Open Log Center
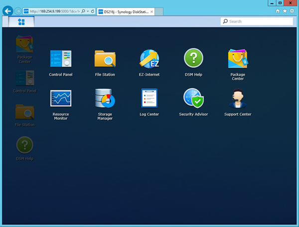Screen dimensions: 299x227 pyautogui.click(x=149, y=99)
